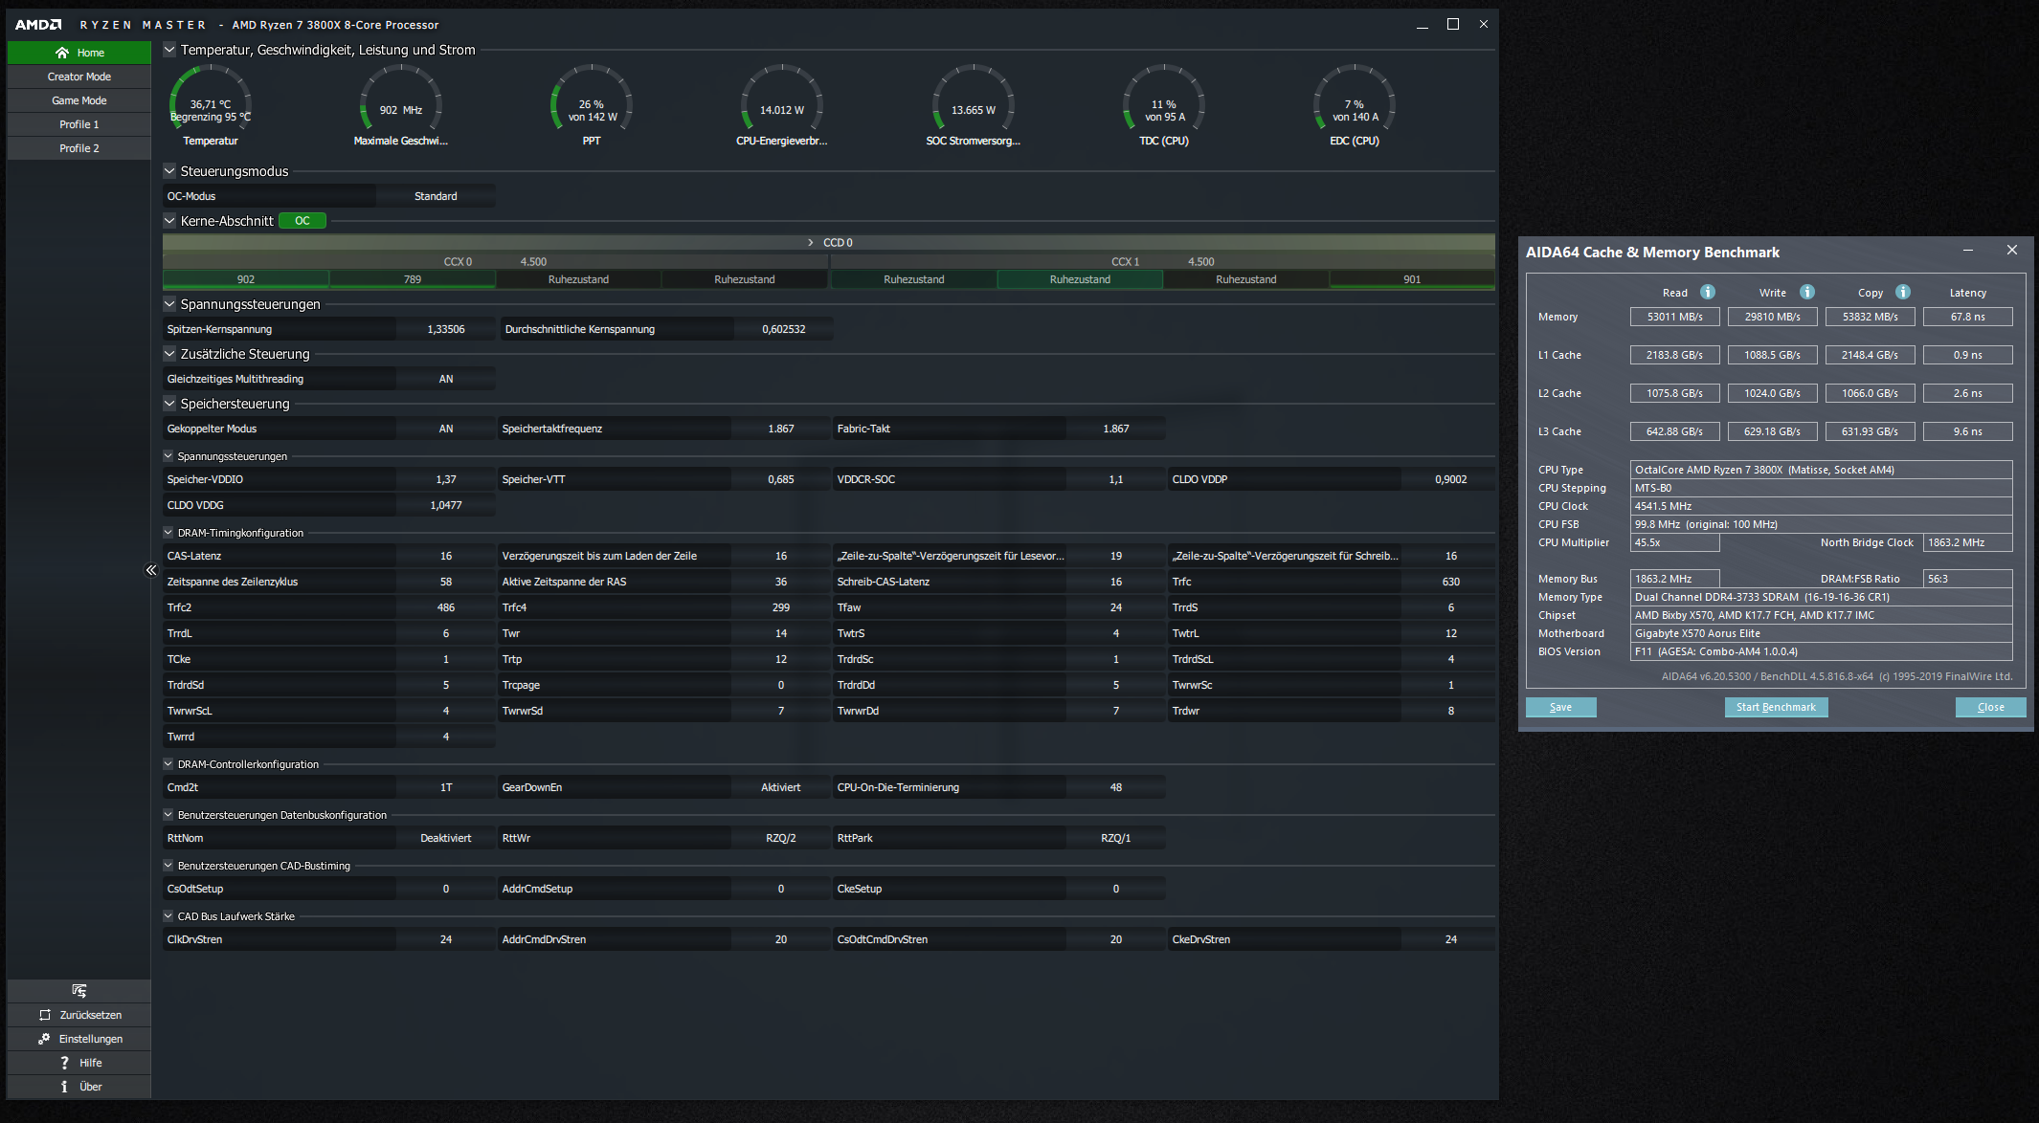This screenshot has width=2039, height=1123.
Task: Click the Save button in AIDA64
Action: [x=1560, y=707]
